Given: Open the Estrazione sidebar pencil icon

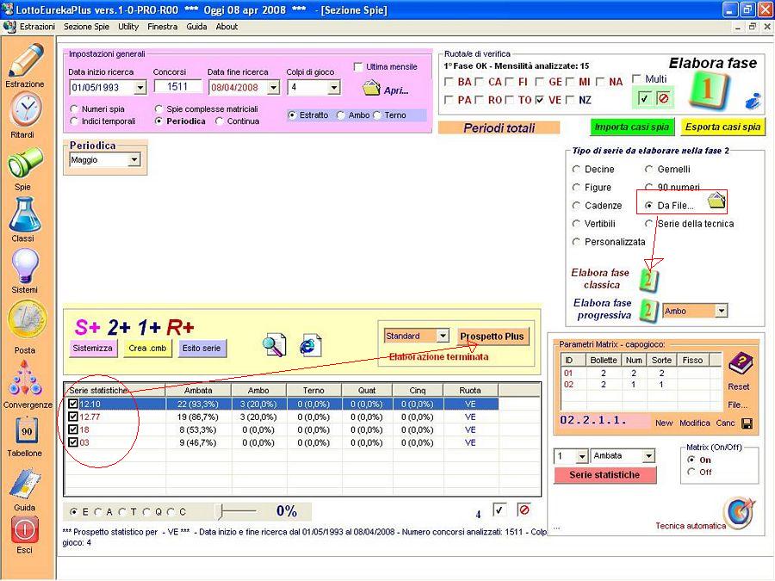Looking at the screenshot, I should point(26,60).
